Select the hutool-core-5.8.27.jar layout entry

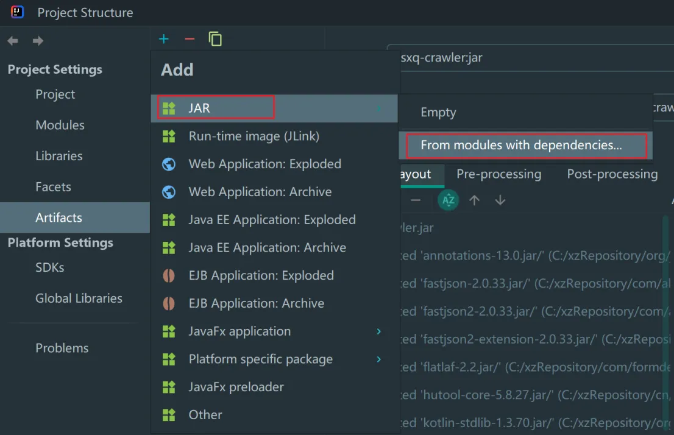pos(536,396)
